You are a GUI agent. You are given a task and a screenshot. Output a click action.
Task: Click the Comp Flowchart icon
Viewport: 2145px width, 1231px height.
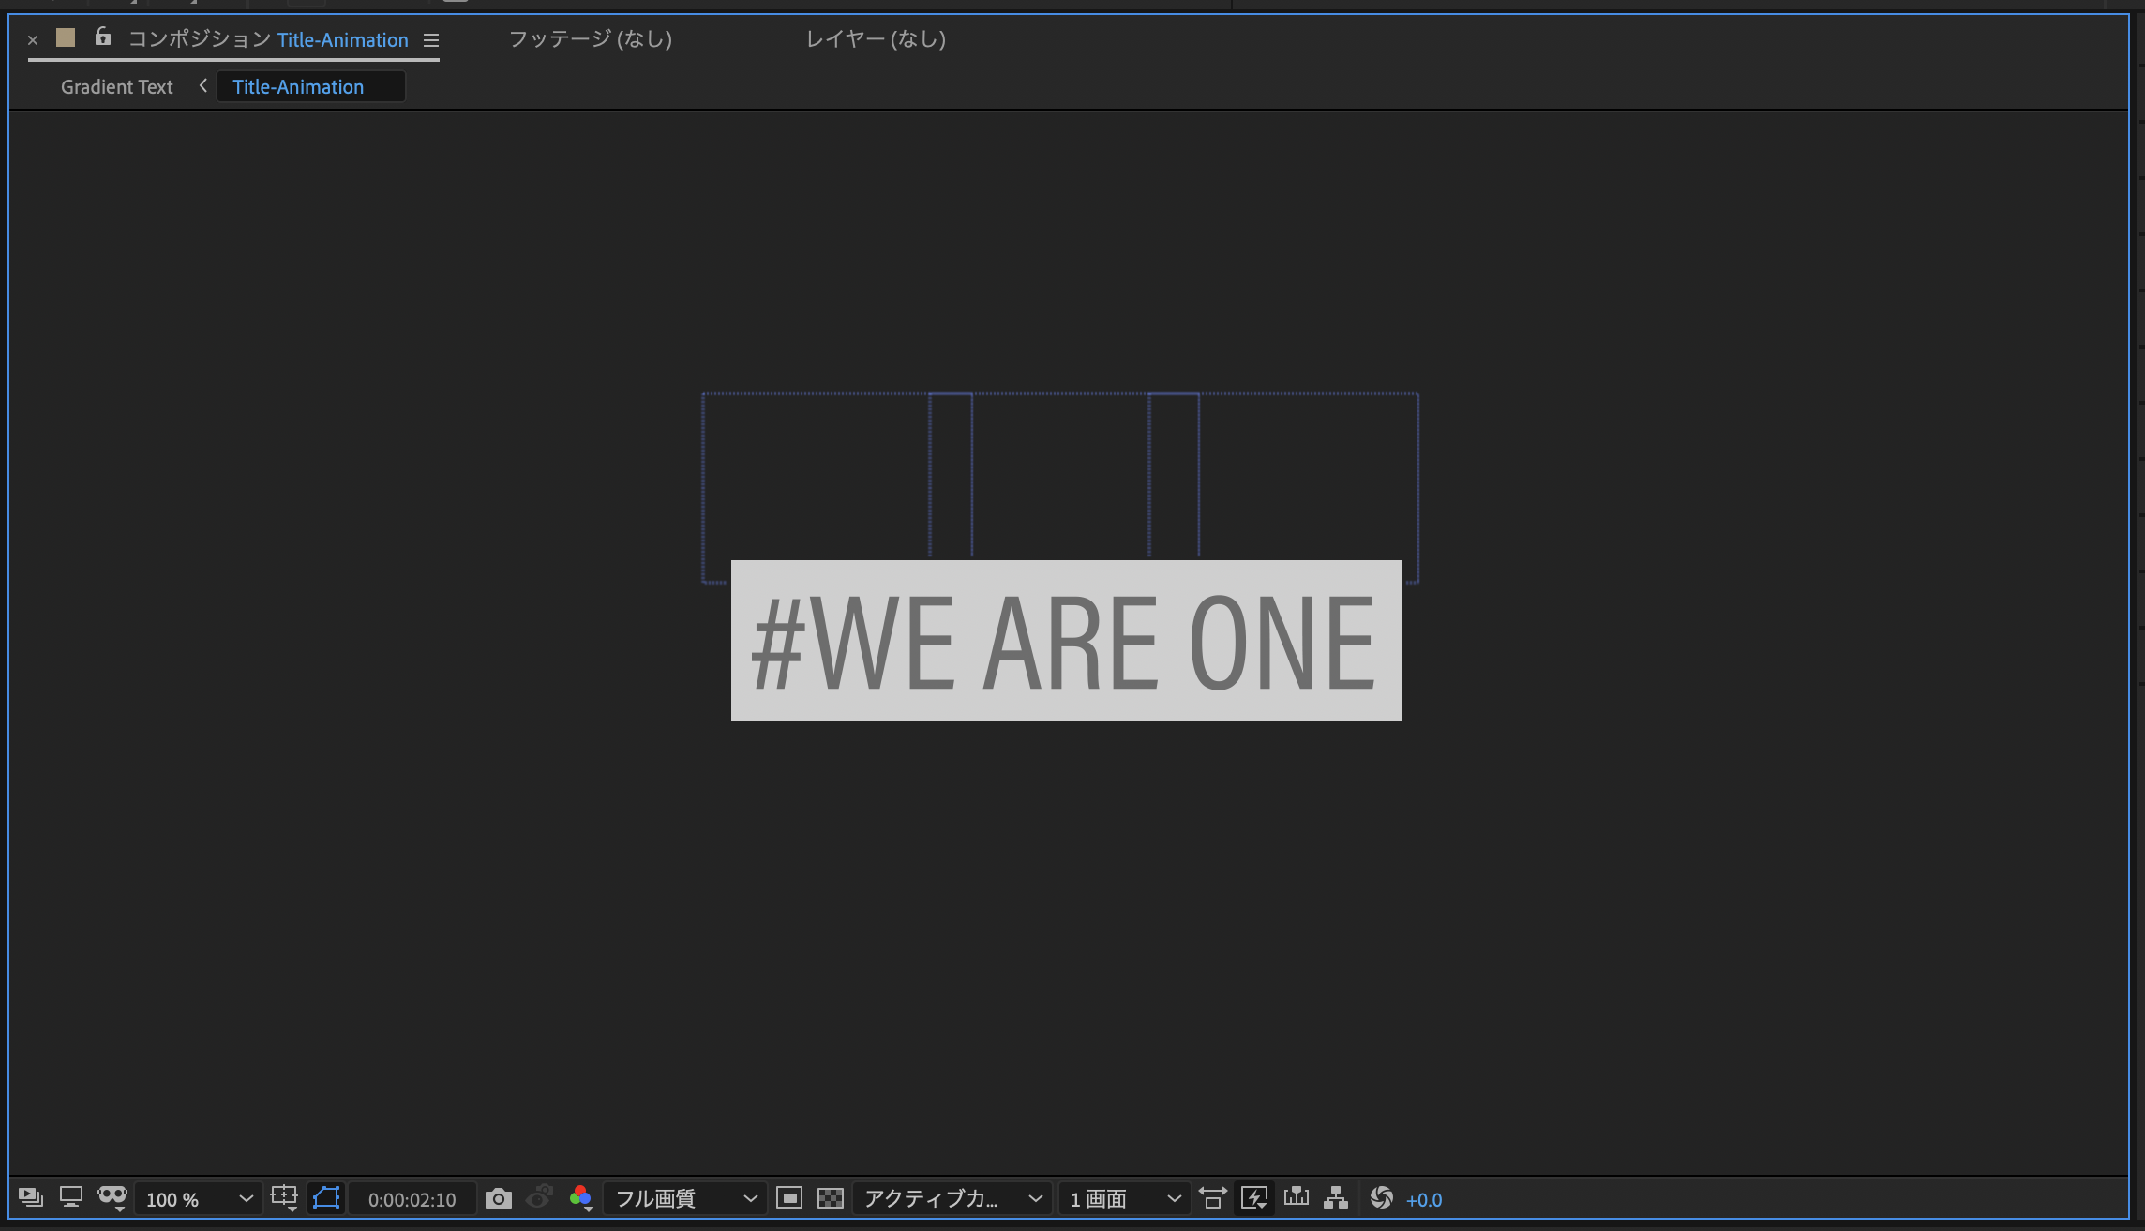[x=1336, y=1198]
